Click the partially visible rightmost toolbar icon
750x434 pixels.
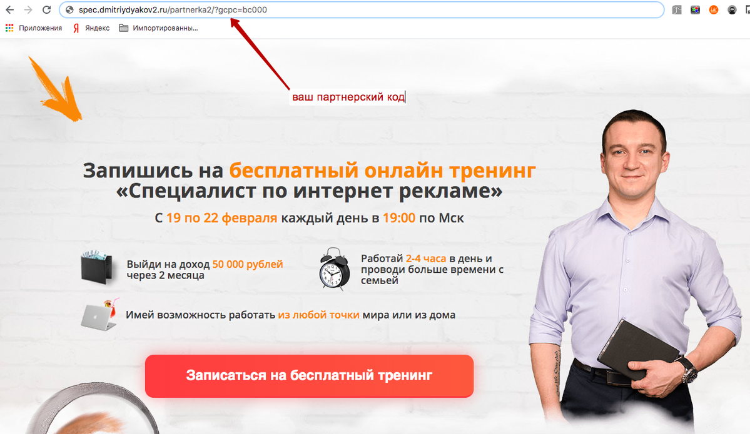[x=747, y=9]
